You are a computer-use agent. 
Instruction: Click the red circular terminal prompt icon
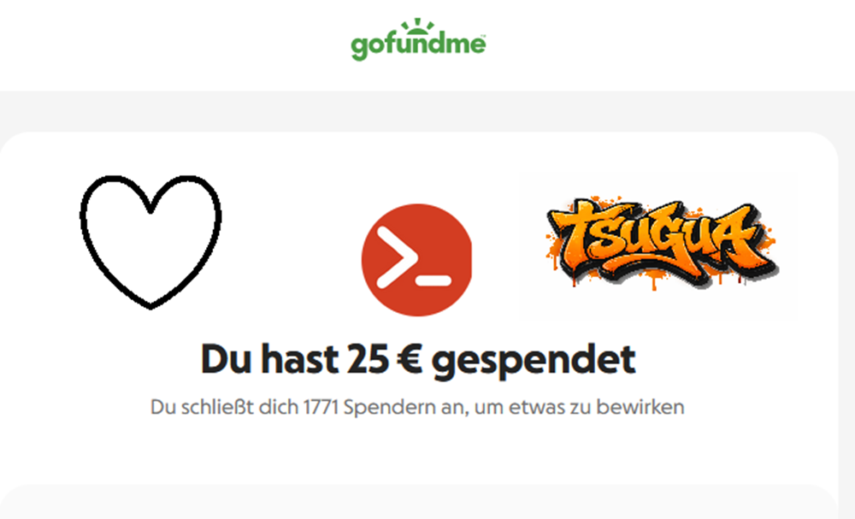(x=416, y=260)
